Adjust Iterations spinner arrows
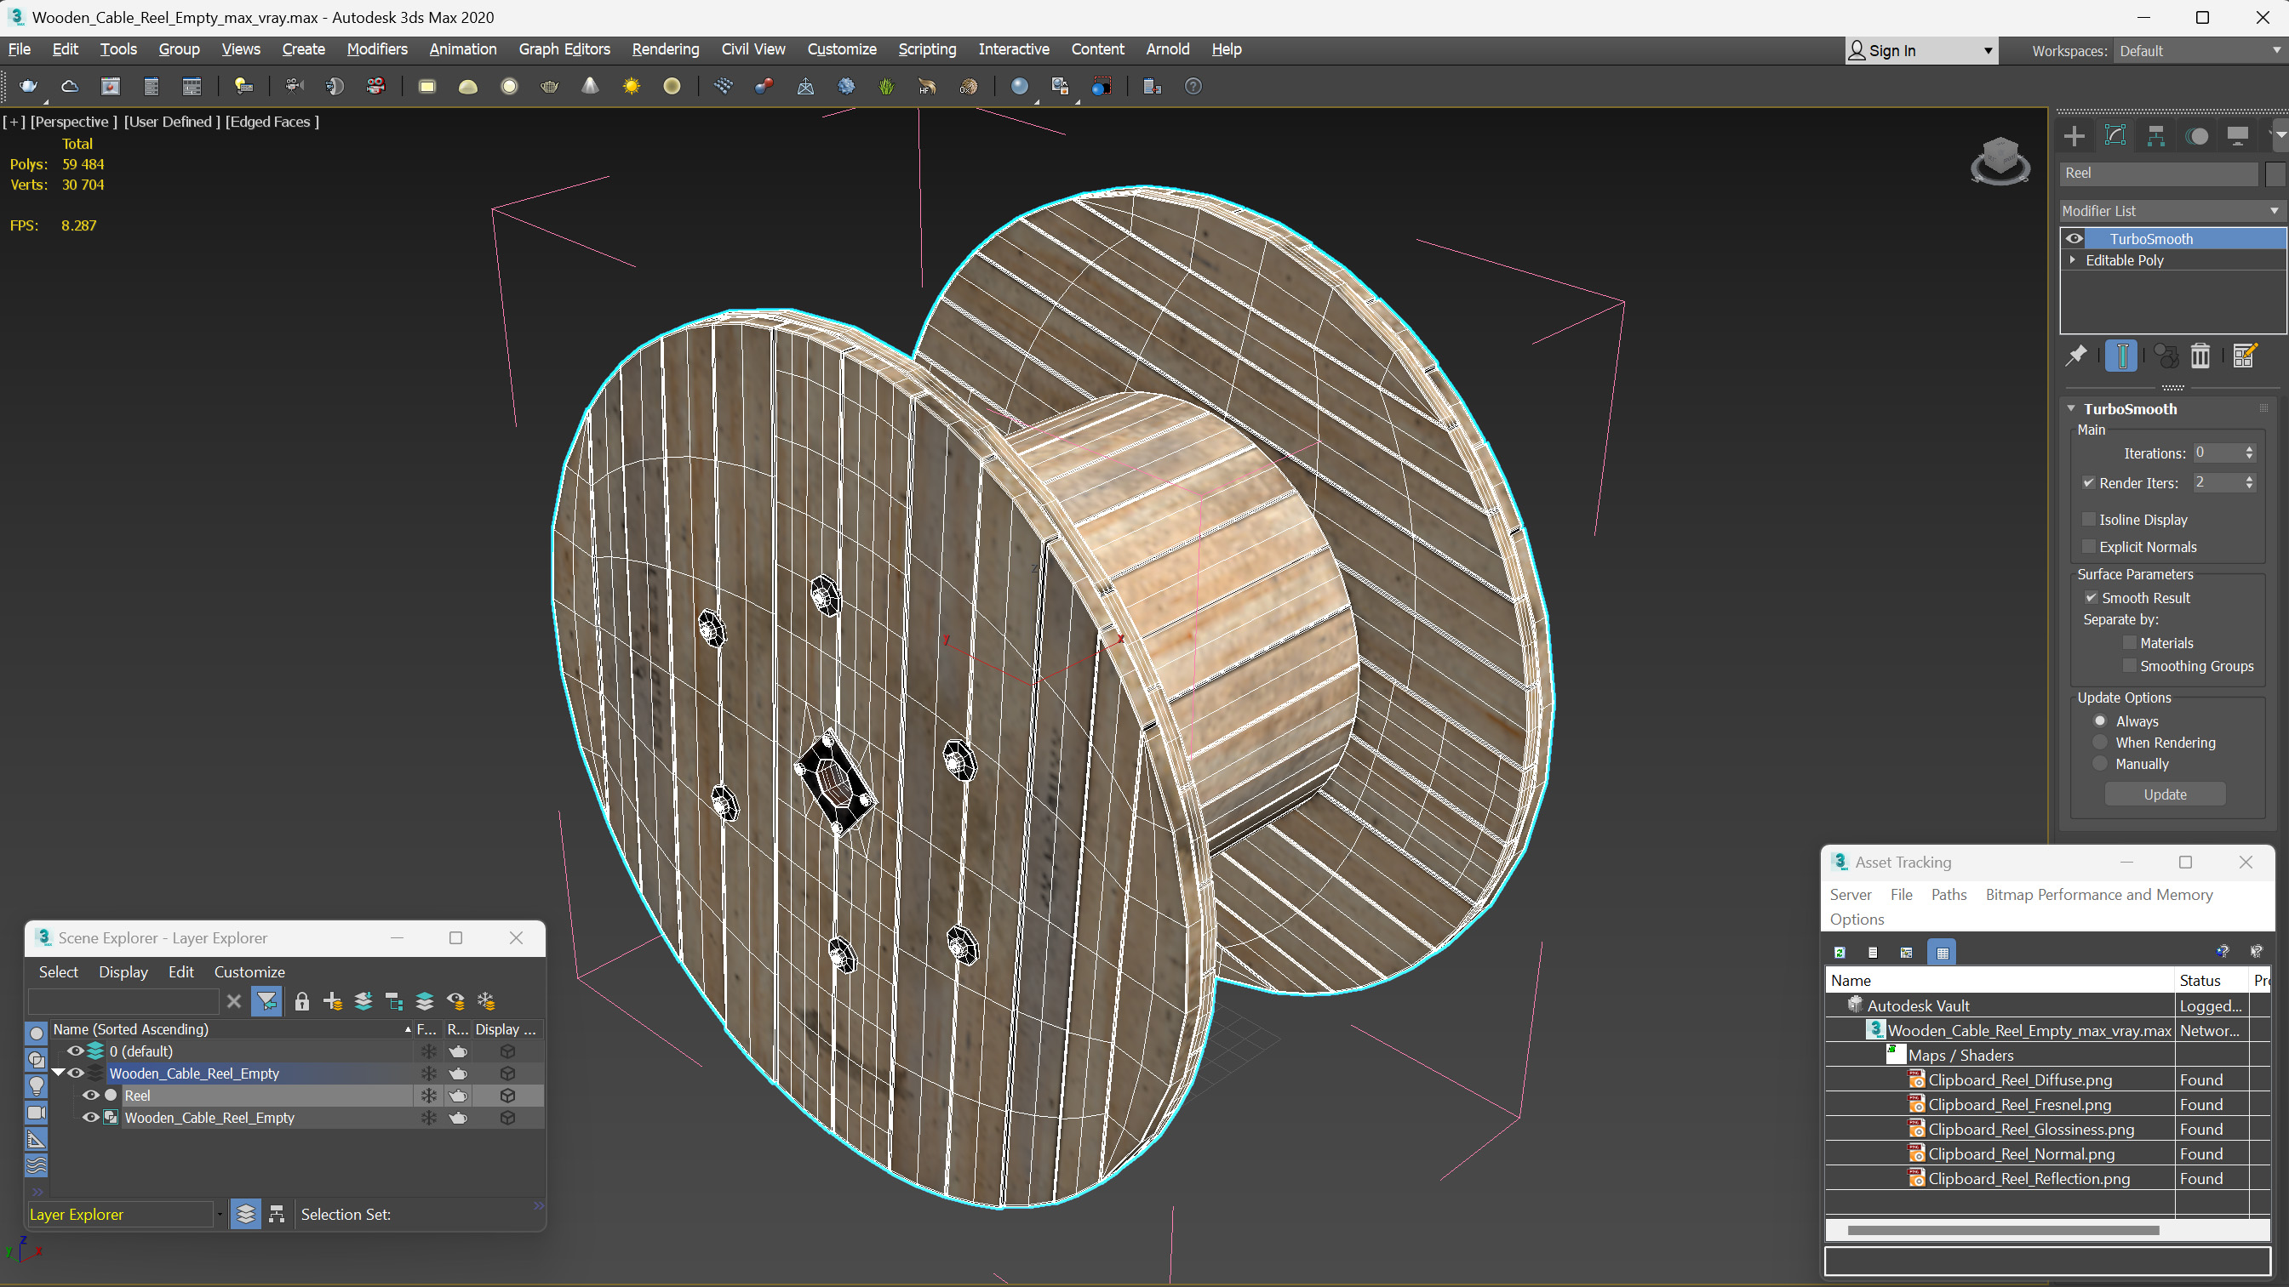The image size is (2289, 1287). 2250,453
